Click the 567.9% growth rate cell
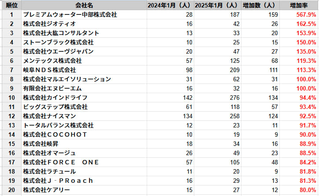The width and height of the screenshot is (319, 196). point(299,15)
